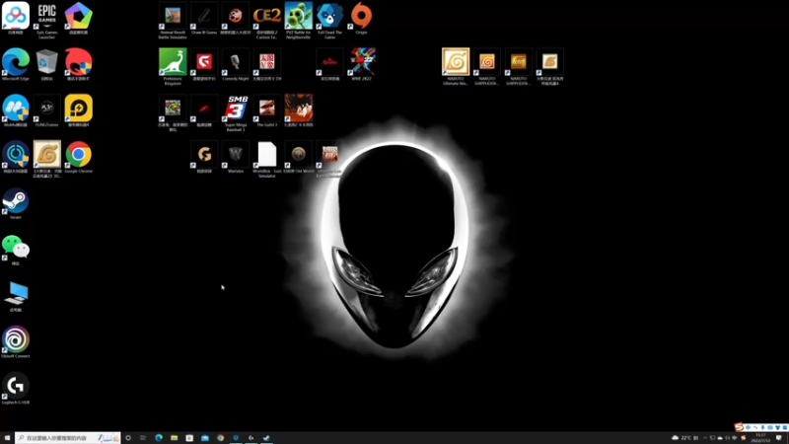Select the Recycle Bin desktop icon

tap(46, 64)
